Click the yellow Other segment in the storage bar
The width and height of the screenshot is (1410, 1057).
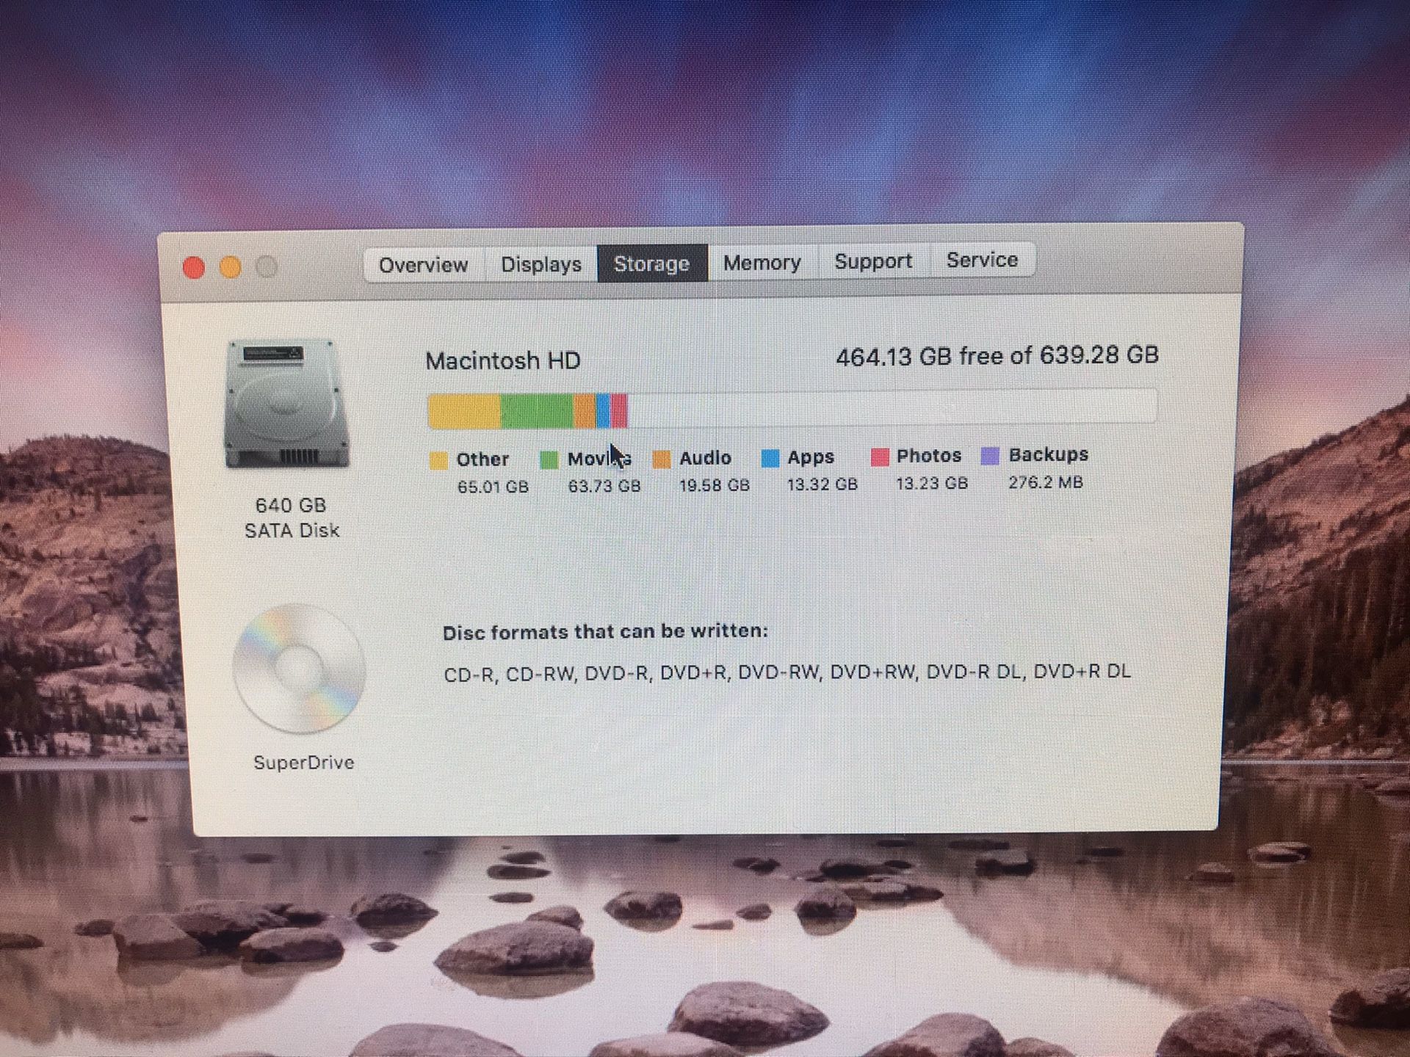coord(463,407)
